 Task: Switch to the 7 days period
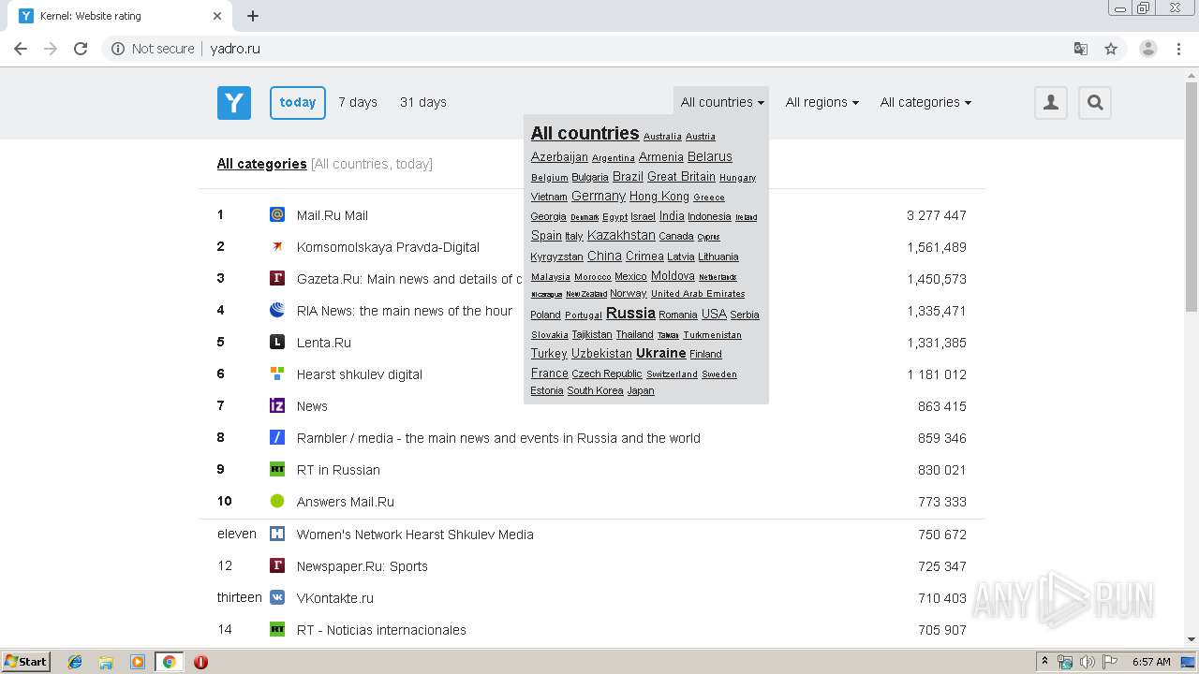coord(358,102)
